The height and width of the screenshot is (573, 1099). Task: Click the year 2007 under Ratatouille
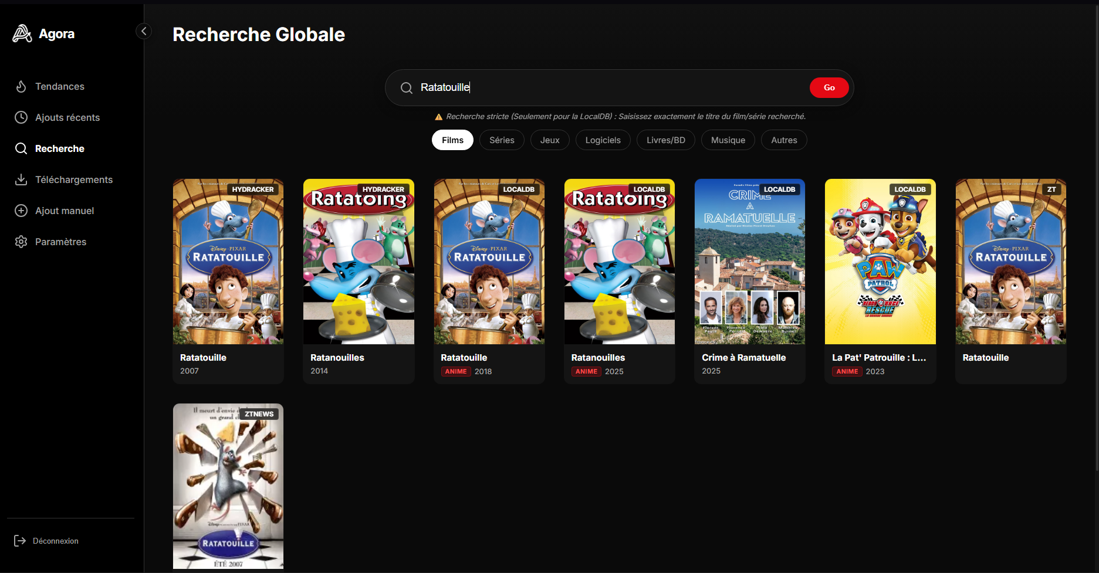[190, 371]
